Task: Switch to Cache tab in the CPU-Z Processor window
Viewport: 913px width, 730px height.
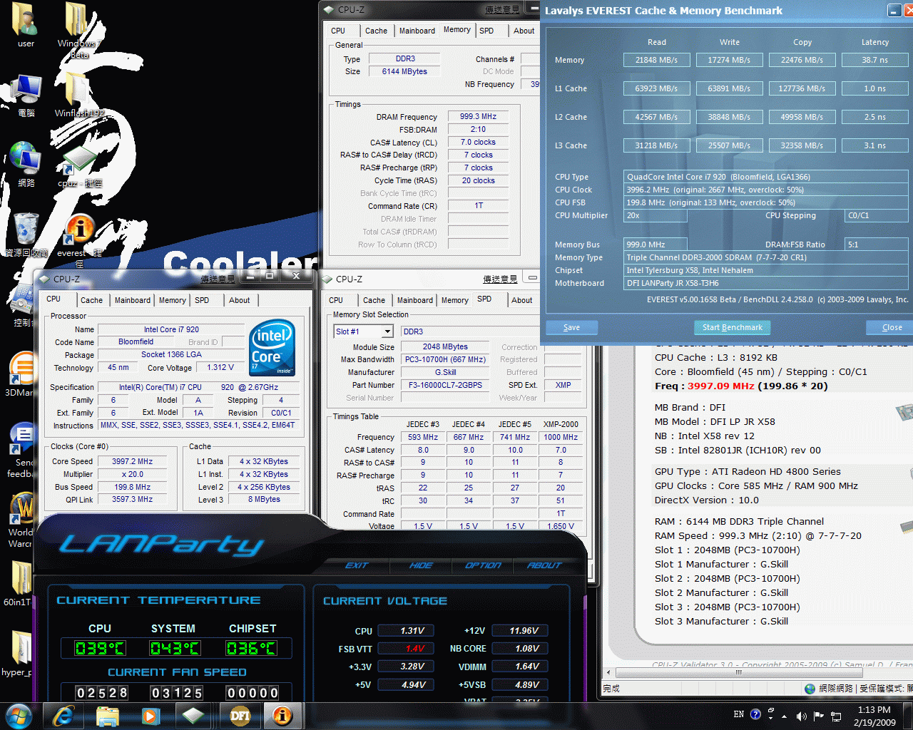Action: [91, 300]
